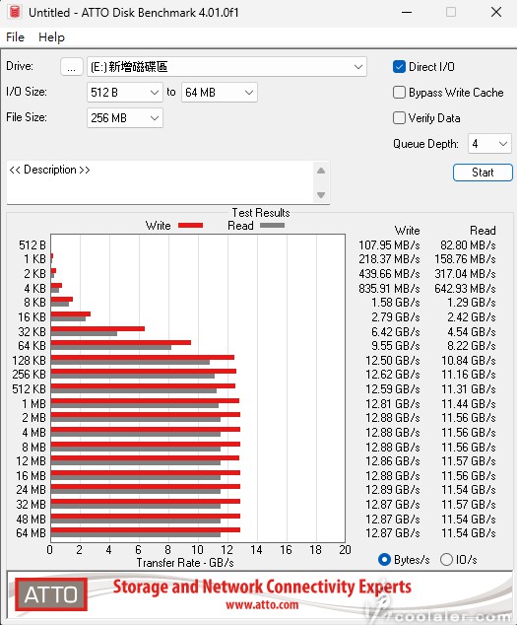
Task: Close the ATTO Disk Benchmark window
Action: [496, 13]
